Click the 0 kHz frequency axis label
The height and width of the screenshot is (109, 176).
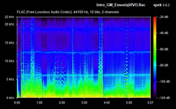click(10, 98)
